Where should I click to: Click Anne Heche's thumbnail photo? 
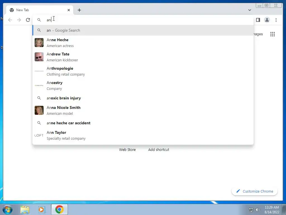[39, 43]
